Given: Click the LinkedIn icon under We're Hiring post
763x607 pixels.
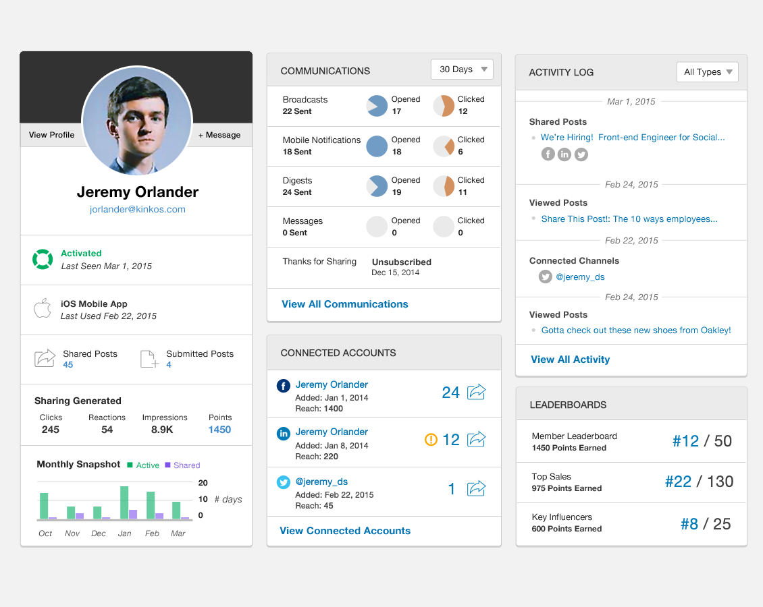Looking at the screenshot, I should (x=564, y=154).
